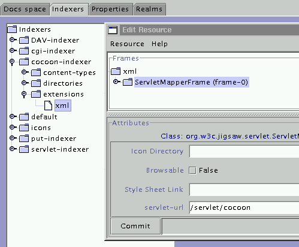Switch to the Docs space tab
This screenshot has height=247, width=299.
[25, 9]
